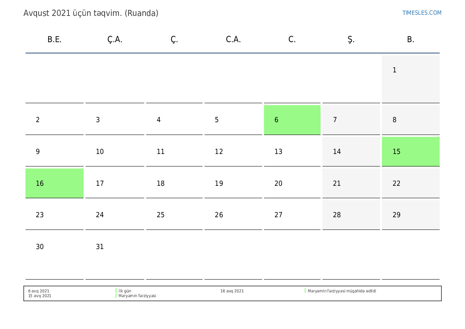
Task: Click day 26 in the calendar
Action: (x=233, y=215)
